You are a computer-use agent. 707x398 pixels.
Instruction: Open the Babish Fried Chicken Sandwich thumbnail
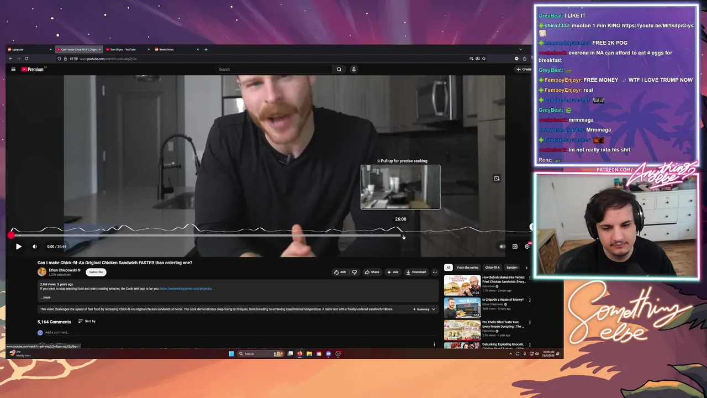click(x=462, y=285)
